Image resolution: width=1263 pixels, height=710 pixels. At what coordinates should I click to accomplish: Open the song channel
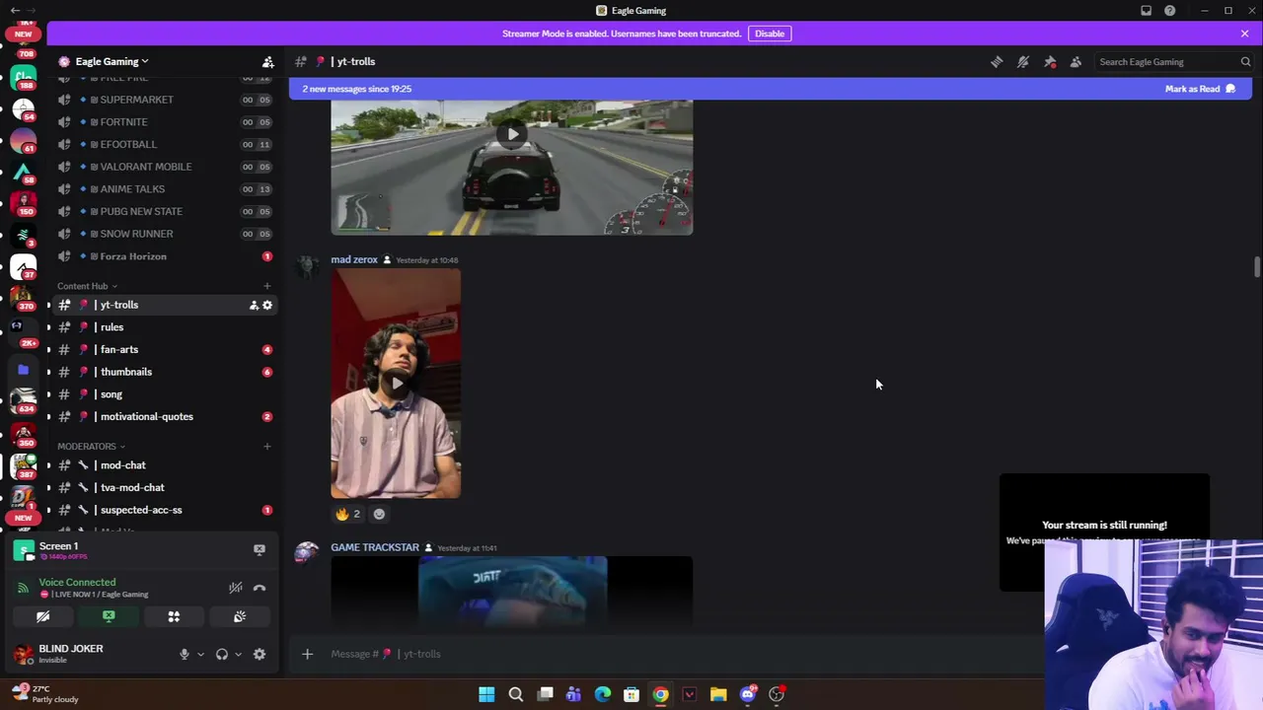click(x=164, y=394)
